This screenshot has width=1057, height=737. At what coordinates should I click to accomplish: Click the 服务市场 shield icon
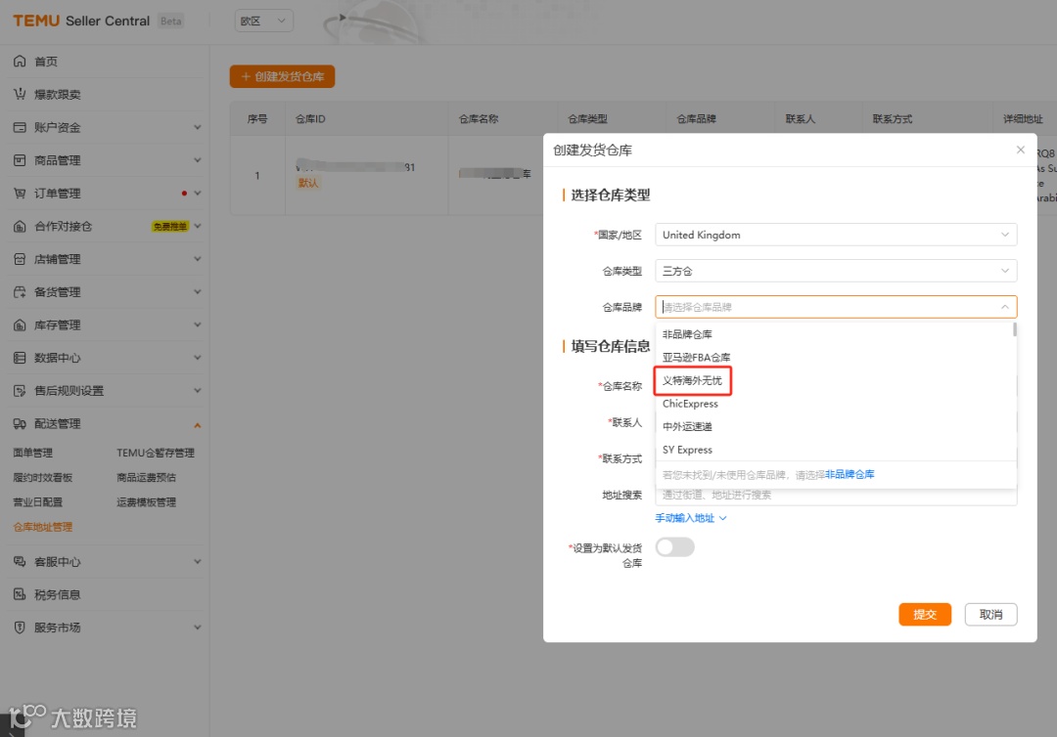[x=20, y=628]
